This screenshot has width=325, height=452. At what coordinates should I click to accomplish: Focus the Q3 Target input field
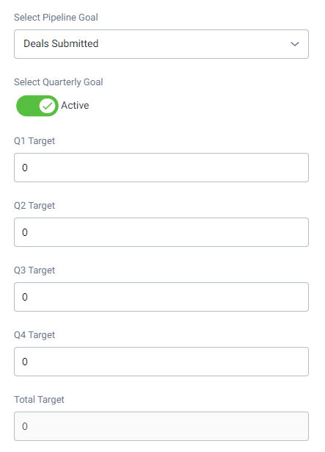[x=161, y=297]
